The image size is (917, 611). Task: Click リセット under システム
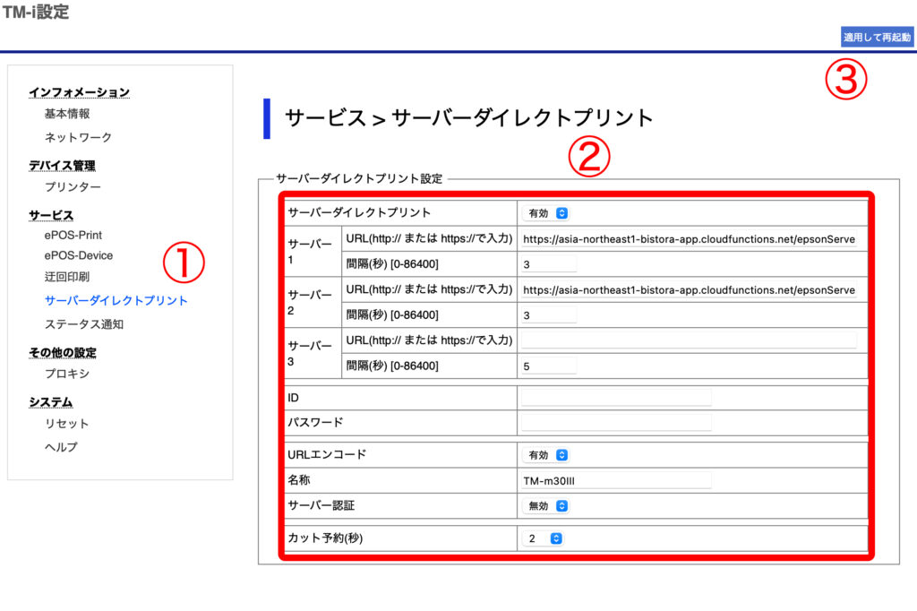click(67, 424)
